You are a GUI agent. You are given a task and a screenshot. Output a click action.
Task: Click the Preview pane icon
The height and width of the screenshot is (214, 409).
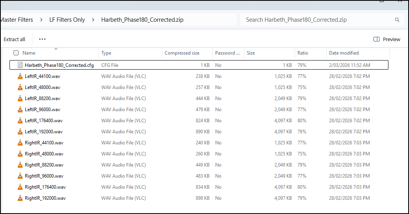(x=377, y=39)
